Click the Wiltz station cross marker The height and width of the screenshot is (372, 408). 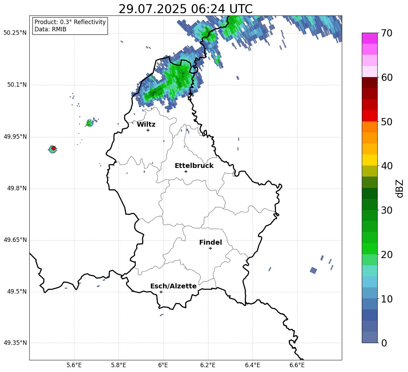(x=148, y=130)
